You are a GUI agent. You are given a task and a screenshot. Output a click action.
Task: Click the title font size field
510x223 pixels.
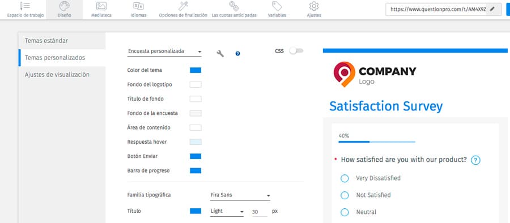(x=259, y=212)
